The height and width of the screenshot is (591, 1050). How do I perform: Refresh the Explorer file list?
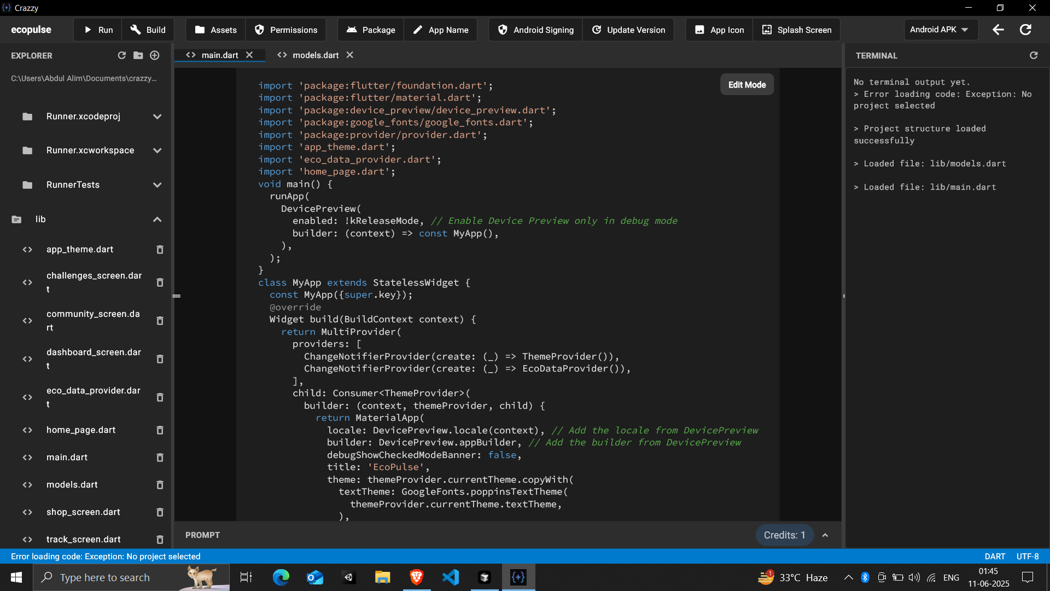tap(121, 55)
